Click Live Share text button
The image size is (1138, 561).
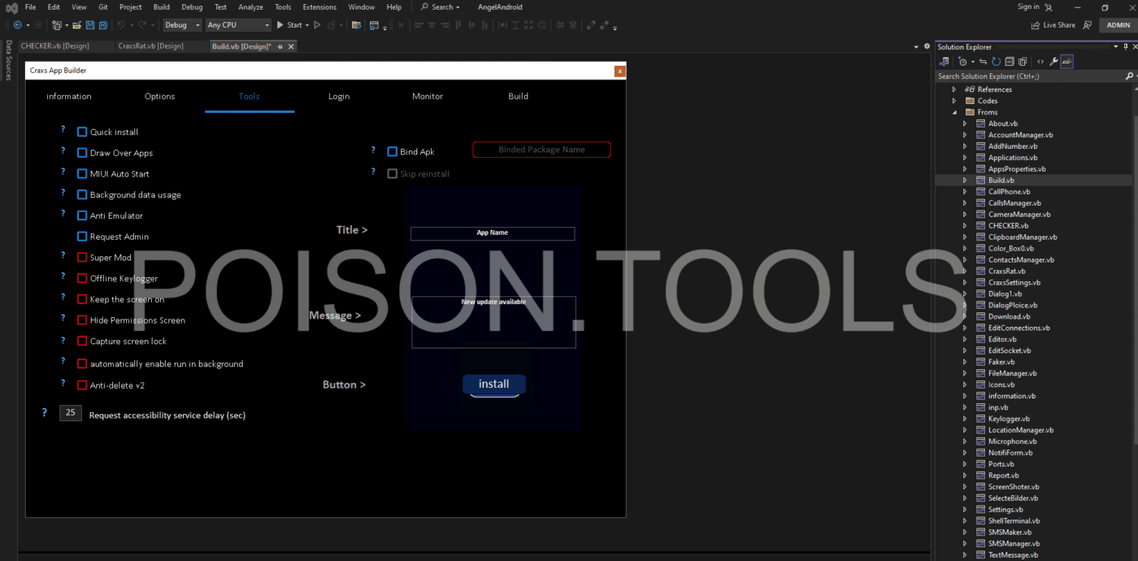tap(1059, 25)
